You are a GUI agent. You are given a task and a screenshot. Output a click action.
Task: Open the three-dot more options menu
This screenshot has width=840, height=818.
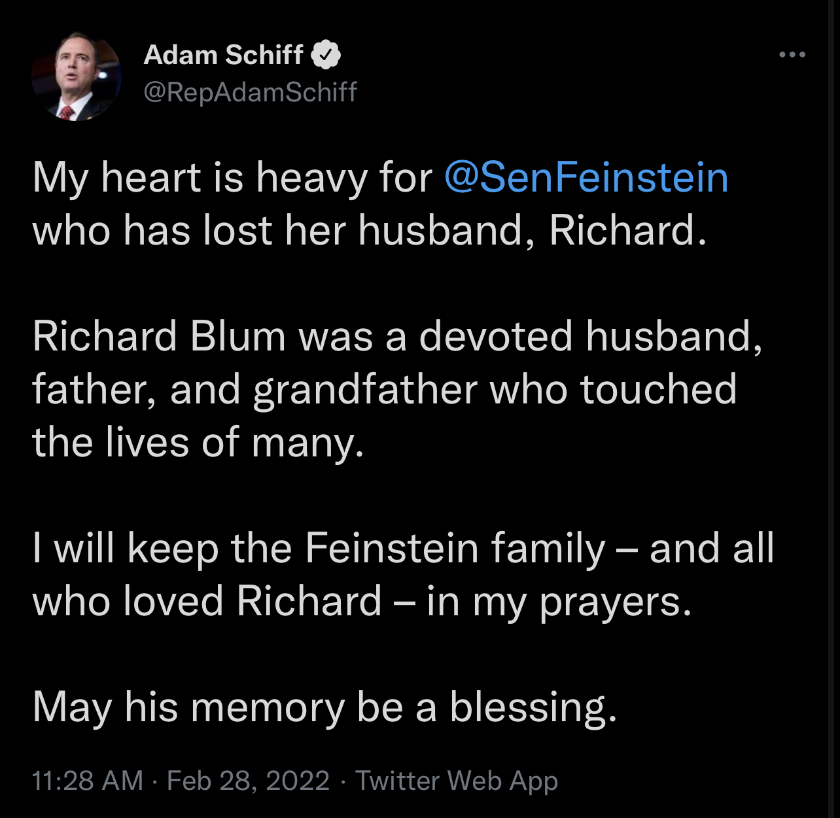coord(792,55)
